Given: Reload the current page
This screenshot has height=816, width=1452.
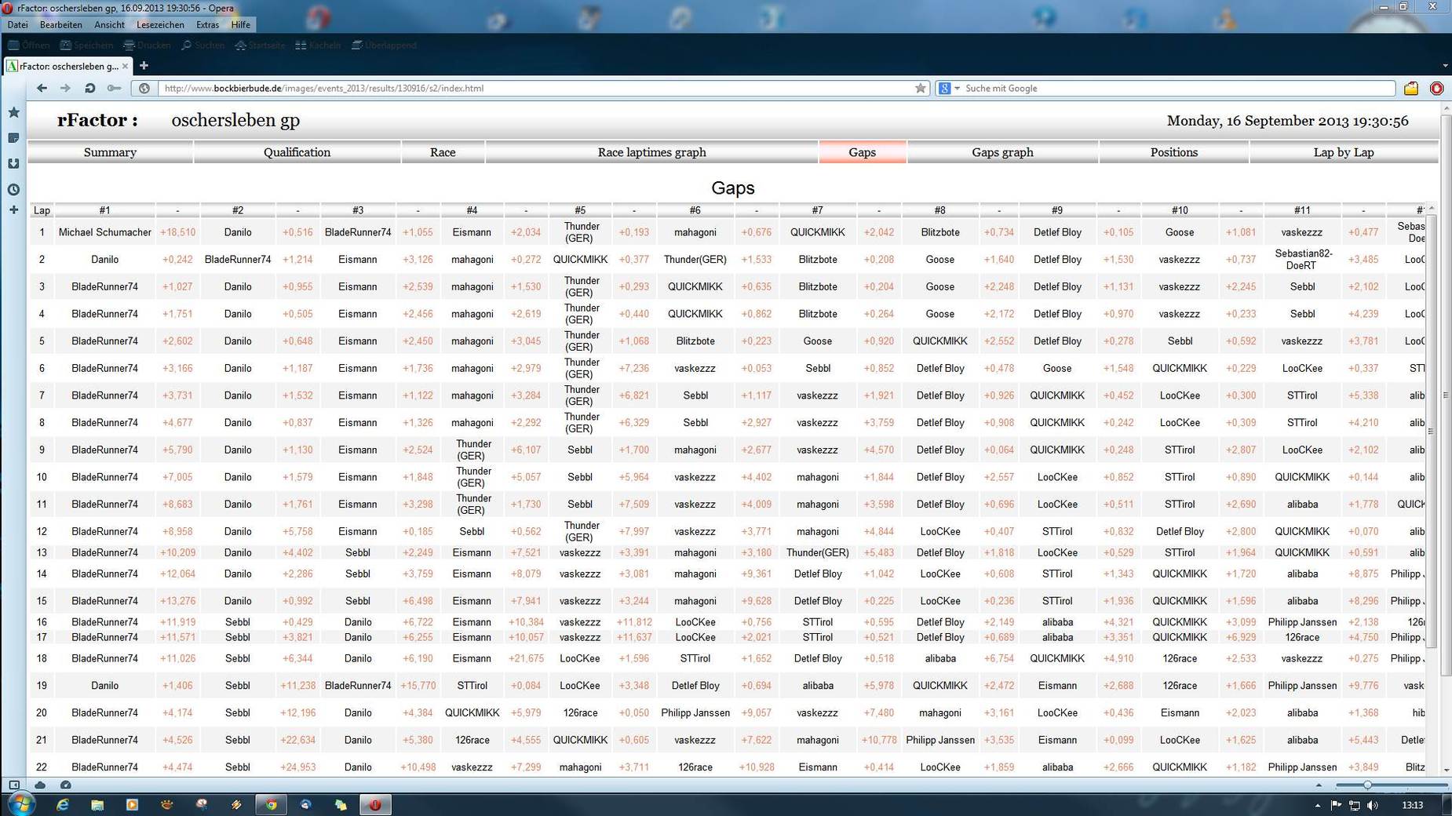Looking at the screenshot, I should [89, 89].
